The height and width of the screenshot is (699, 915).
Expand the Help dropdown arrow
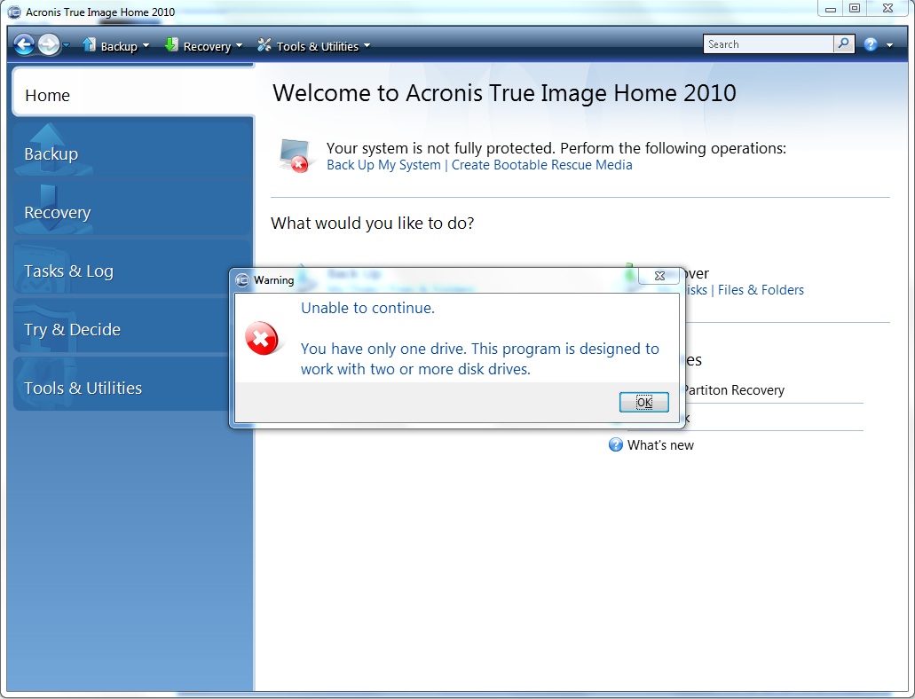click(889, 45)
